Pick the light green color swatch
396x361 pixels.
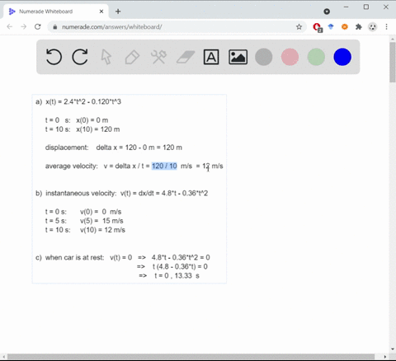tap(316, 57)
